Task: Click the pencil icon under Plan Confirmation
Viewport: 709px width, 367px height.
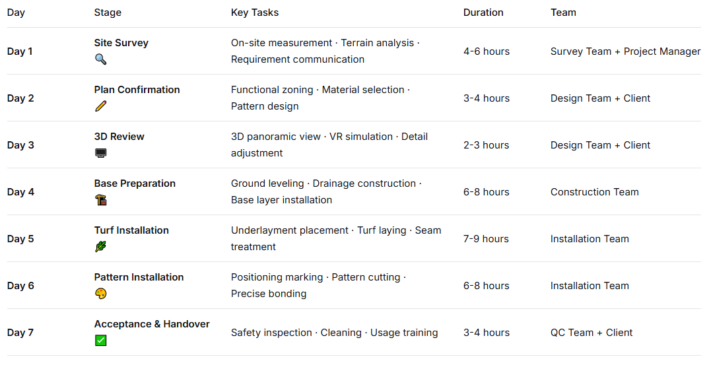Action: (x=100, y=106)
